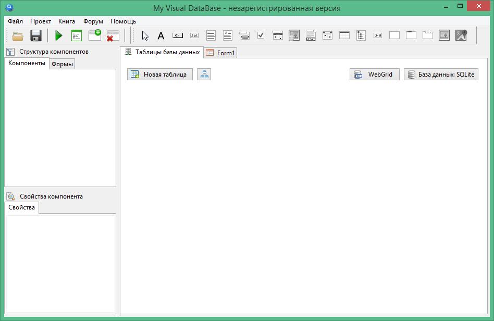Viewport: 494px width, 321px height.
Task: Pick the Label component (letter A)
Action: [x=161, y=35]
